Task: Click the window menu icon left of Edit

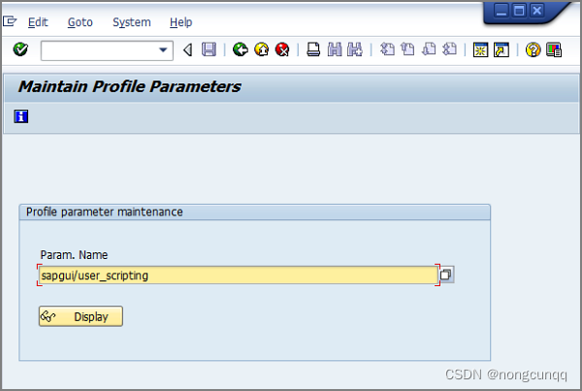Action: 10,21
